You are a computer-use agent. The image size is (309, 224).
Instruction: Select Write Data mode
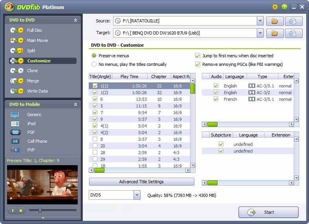37,91
